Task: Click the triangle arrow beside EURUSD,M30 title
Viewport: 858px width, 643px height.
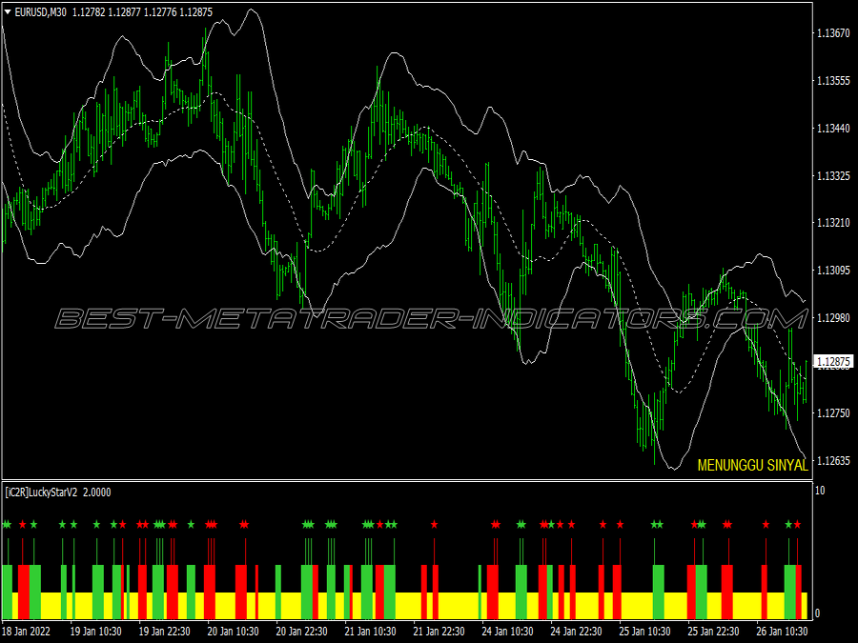Action: point(7,12)
